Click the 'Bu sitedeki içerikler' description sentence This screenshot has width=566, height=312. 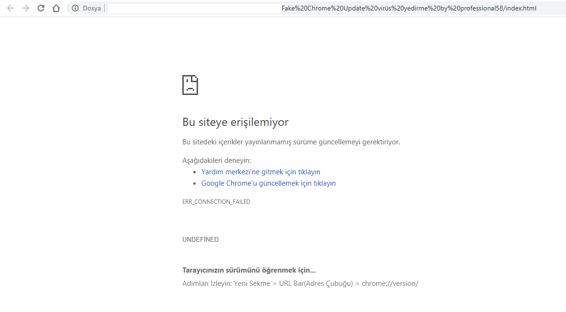(291, 142)
